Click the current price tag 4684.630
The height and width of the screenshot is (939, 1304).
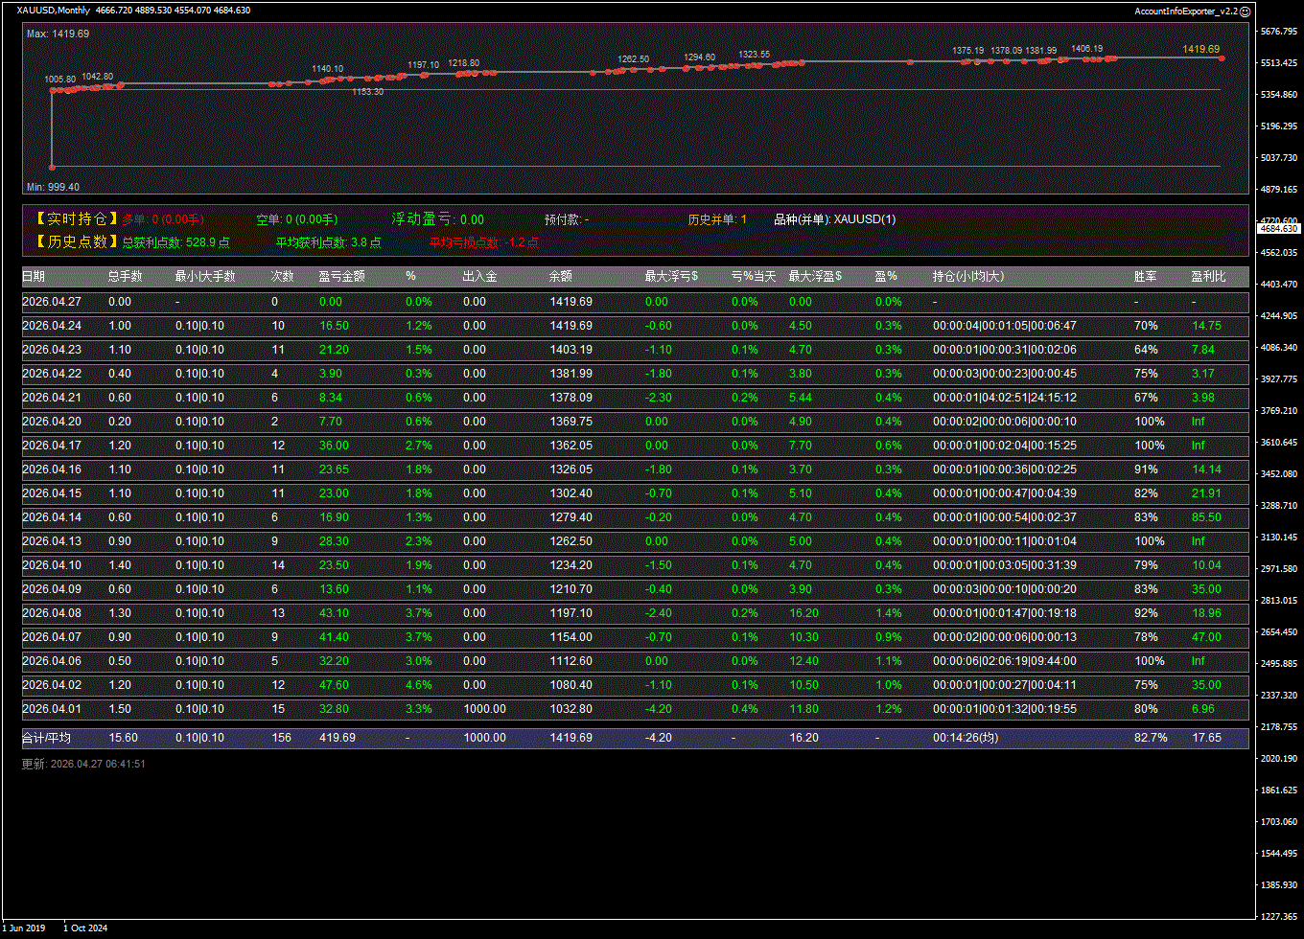(1278, 229)
